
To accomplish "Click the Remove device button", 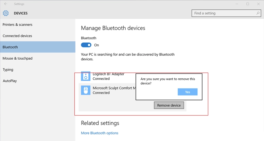I will [x=169, y=105].
